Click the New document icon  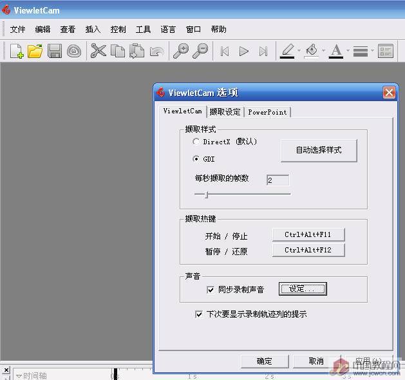pyautogui.click(x=17, y=51)
